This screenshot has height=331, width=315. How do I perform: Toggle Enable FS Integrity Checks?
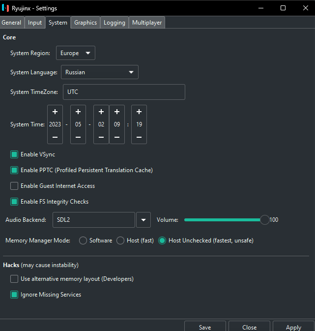tap(14, 202)
